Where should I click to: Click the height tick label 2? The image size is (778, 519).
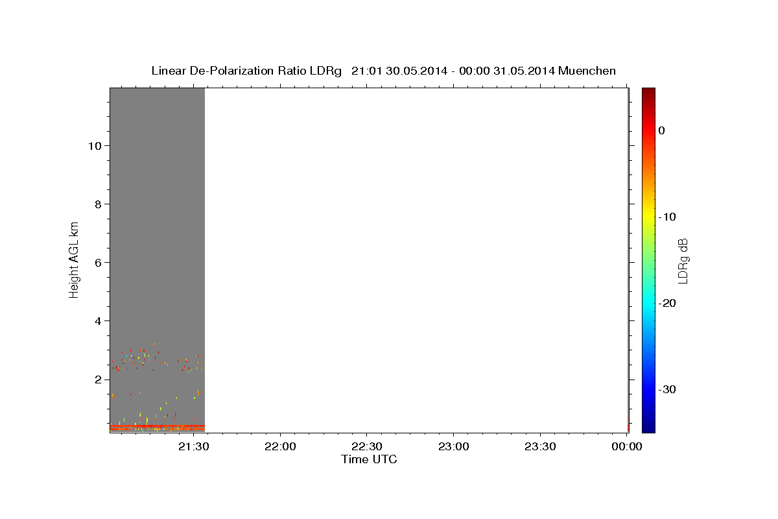click(97, 380)
